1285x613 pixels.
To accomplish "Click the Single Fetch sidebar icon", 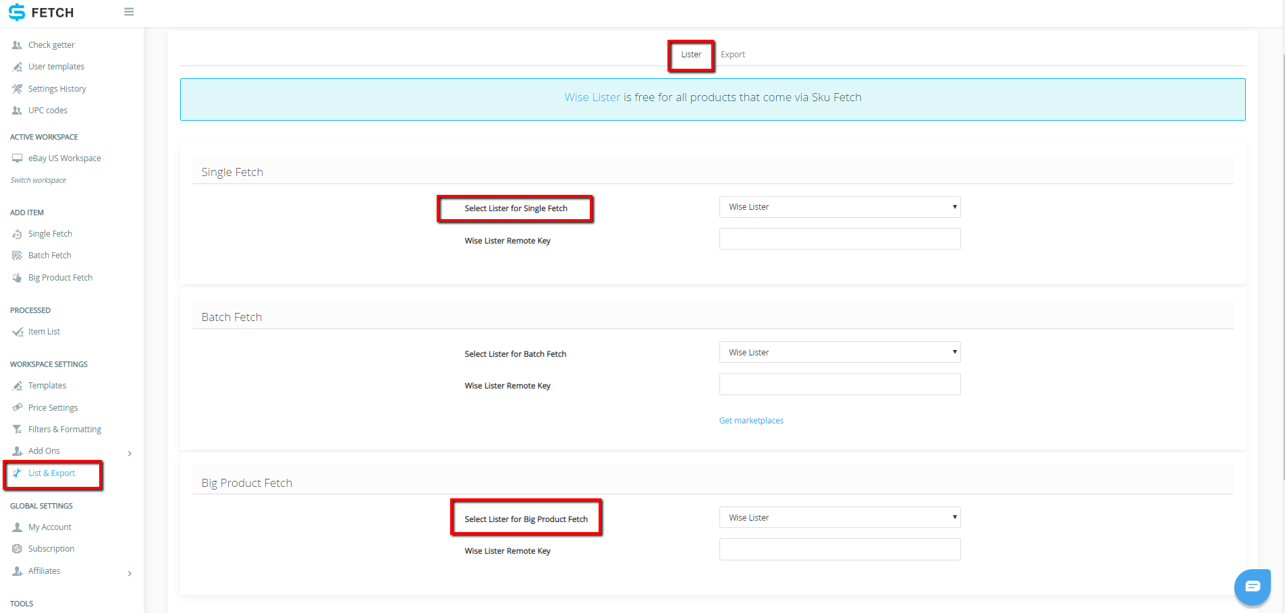I will click(17, 234).
